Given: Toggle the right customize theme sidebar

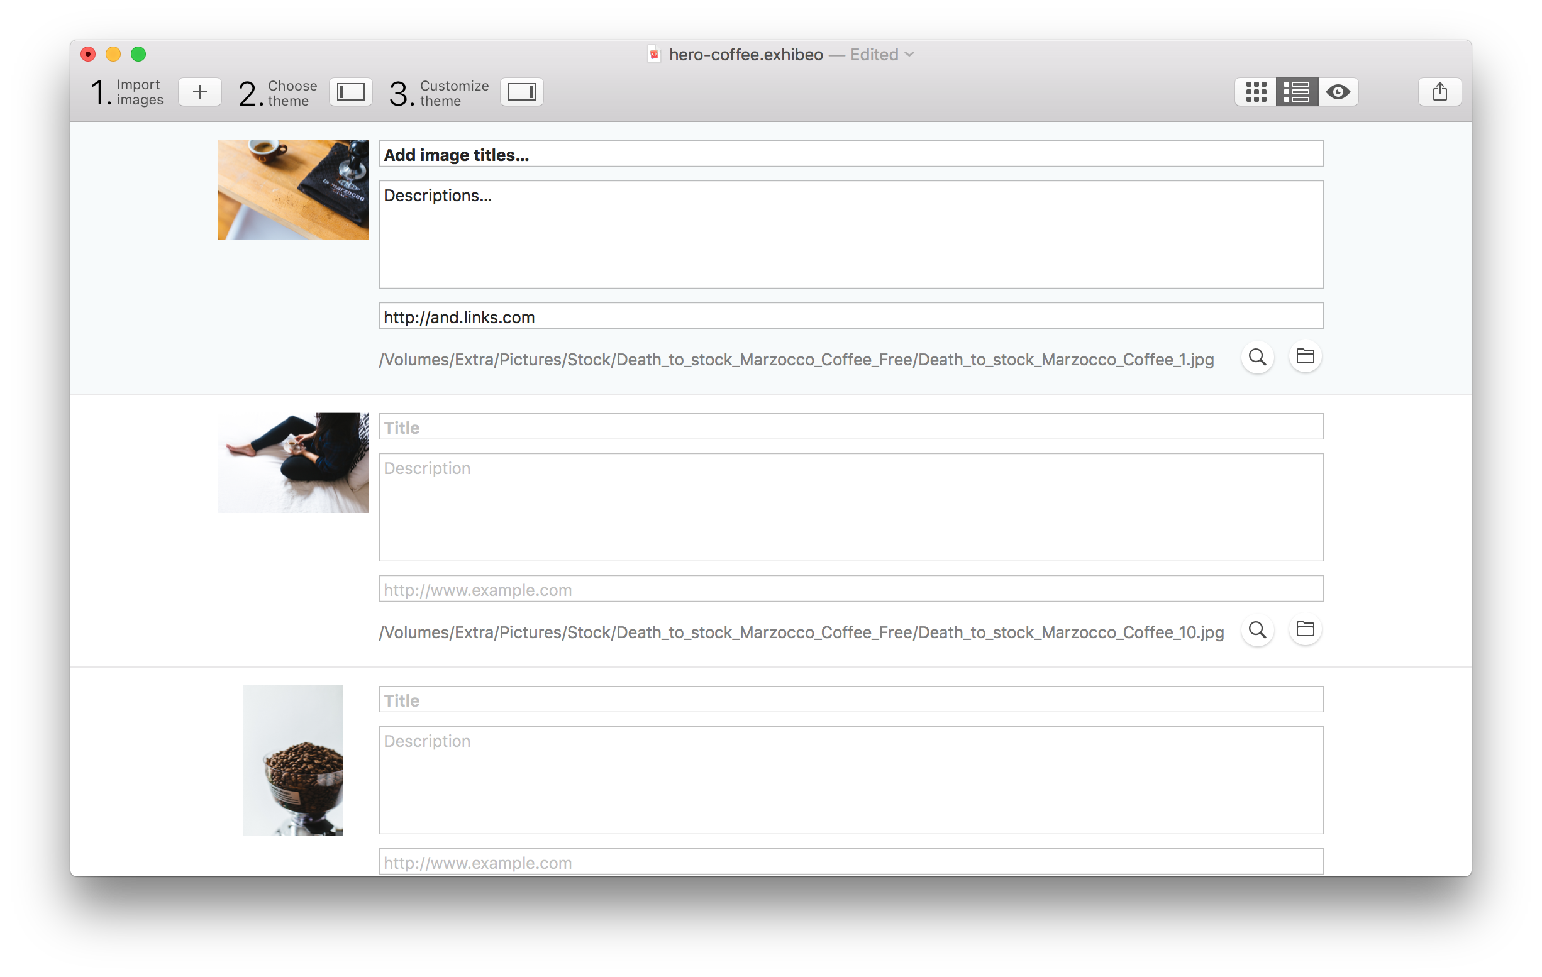Looking at the screenshot, I should tap(521, 92).
